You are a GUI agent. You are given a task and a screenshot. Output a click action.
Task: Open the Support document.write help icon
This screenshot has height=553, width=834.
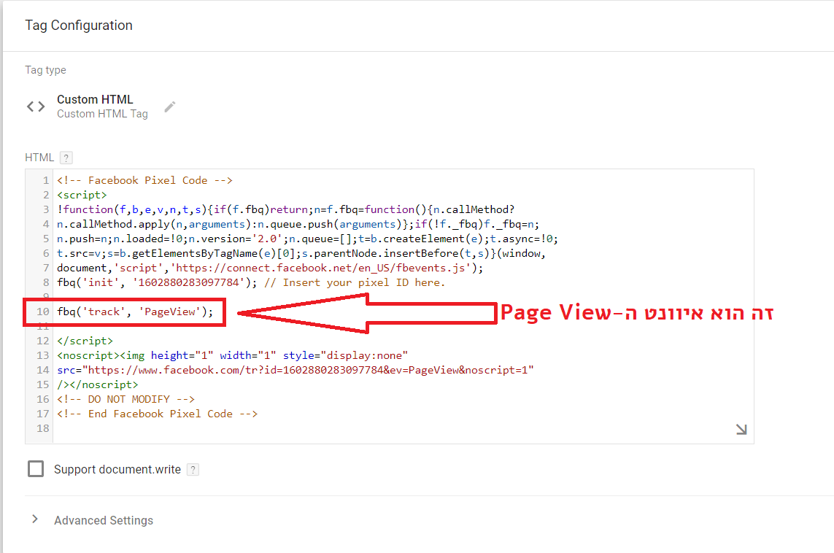click(x=193, y=470)
